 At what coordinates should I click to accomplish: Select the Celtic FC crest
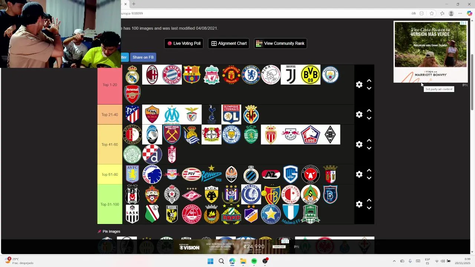(x=132, y=154)
